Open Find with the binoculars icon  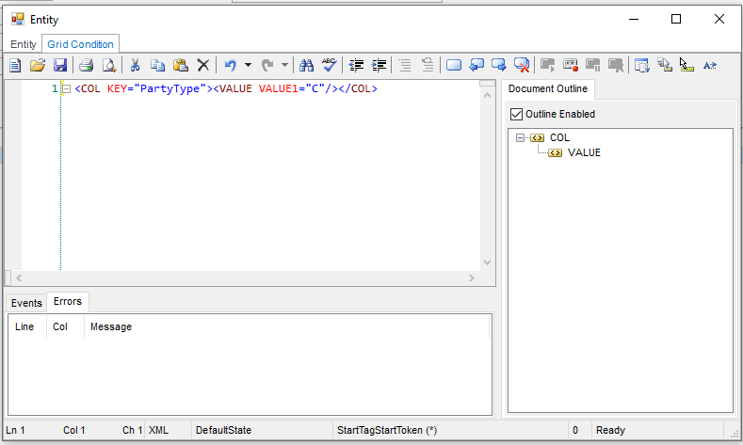pos(307,65)
